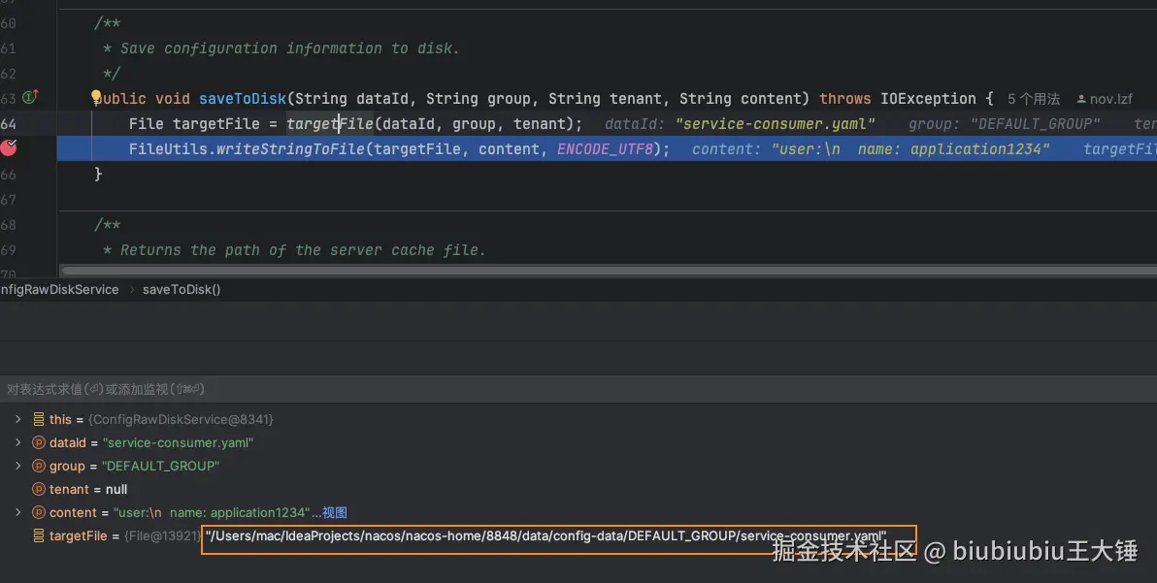This screenshot has width=1157, height=583.
Task: Click the 'this' object icon in variables
Action: click(39, 419)
